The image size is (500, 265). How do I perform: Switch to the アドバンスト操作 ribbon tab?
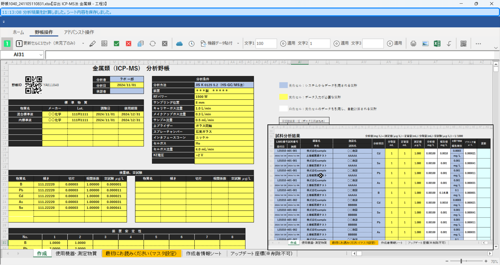coord(79,32)
